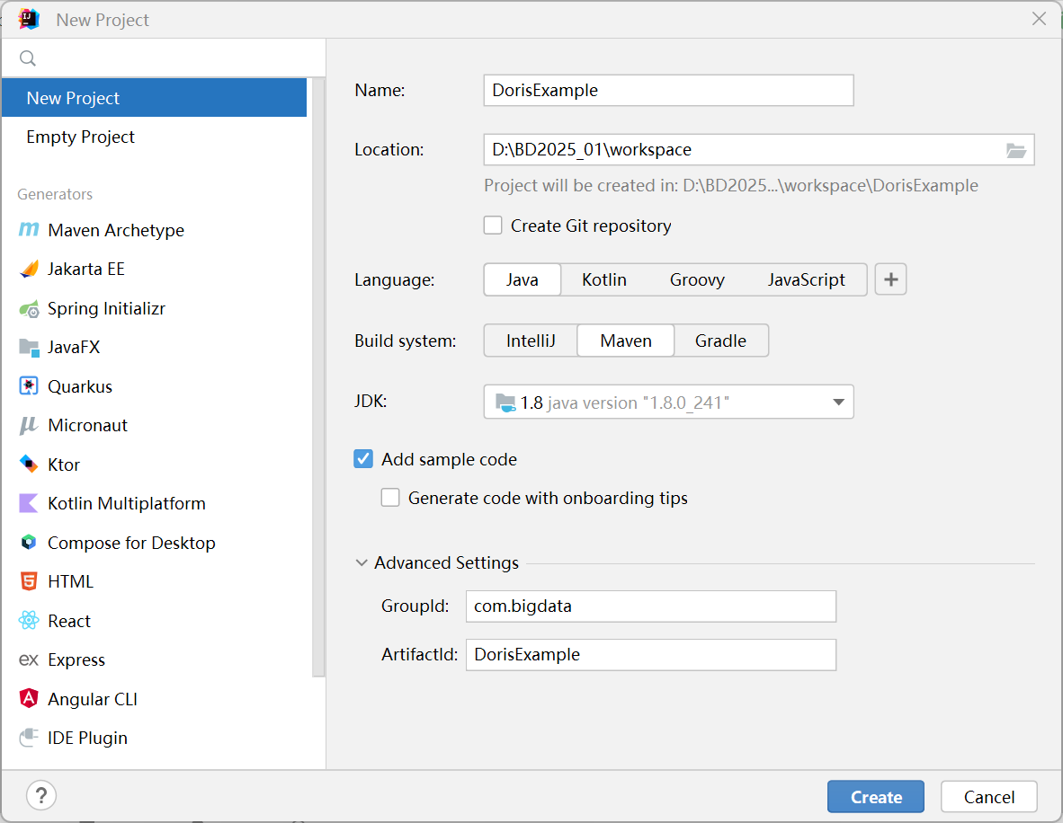Click the Quarkus generator icon

(29, 386)
